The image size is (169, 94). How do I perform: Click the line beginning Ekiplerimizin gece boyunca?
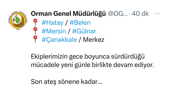tap(88, 57)
